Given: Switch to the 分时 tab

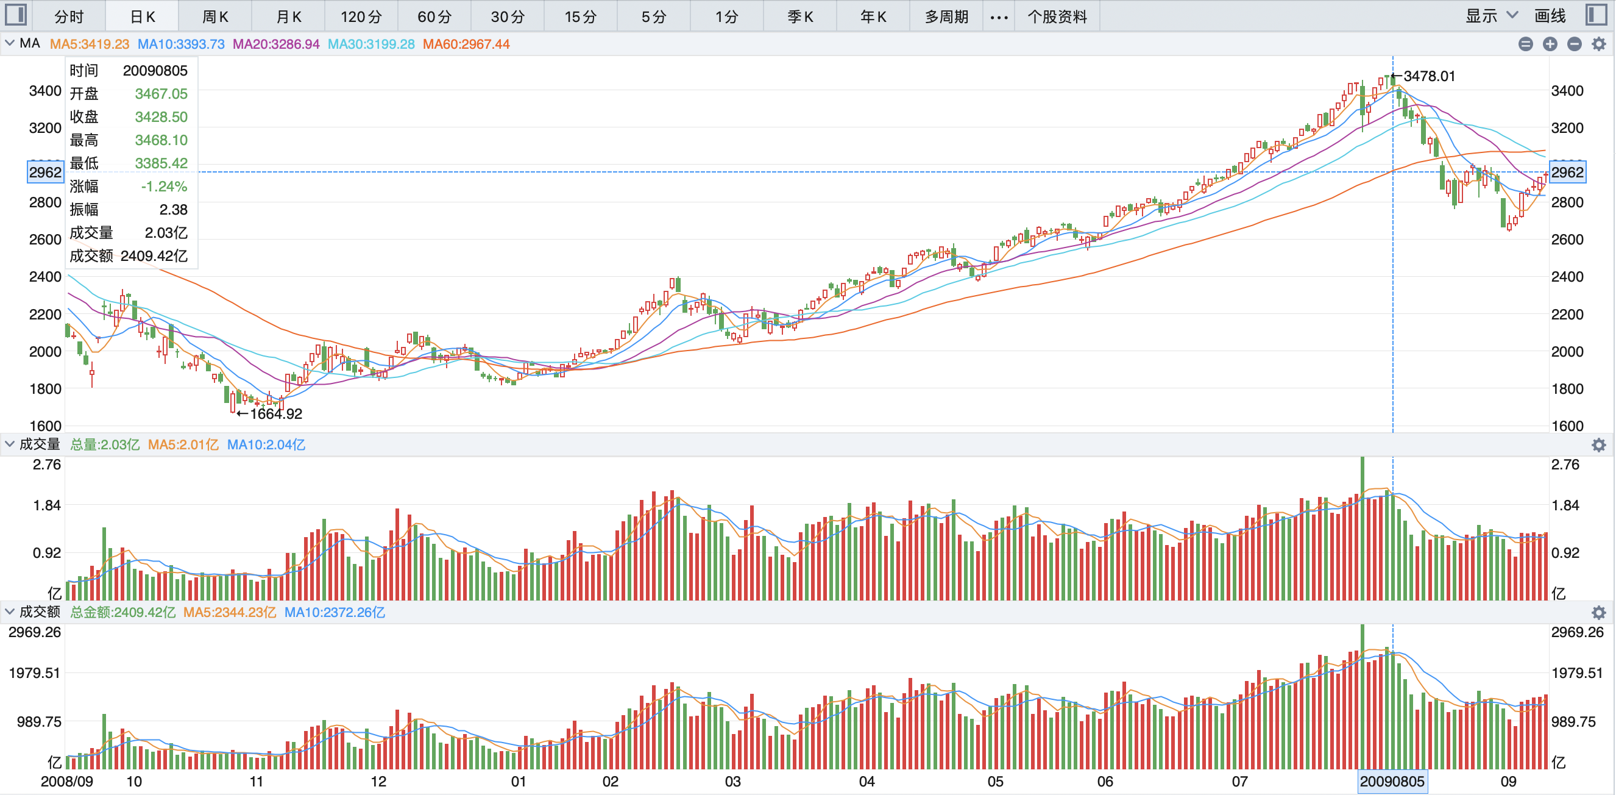Looking at the screenshot, I should point(68,17).
